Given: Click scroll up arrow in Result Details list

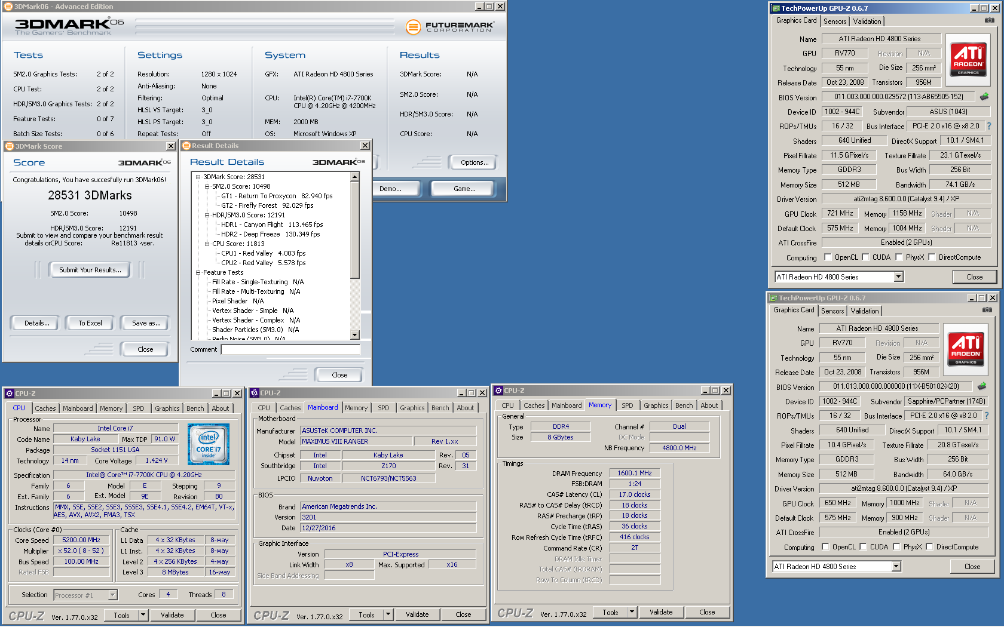Looking at the screenshot, I should [355, 177].
